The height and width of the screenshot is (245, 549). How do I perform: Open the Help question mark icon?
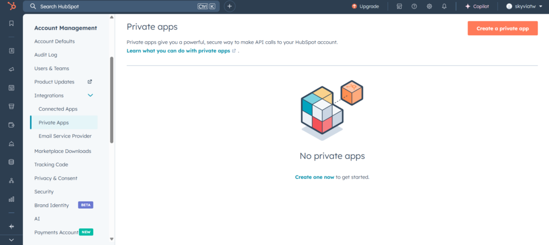[414, 6]
